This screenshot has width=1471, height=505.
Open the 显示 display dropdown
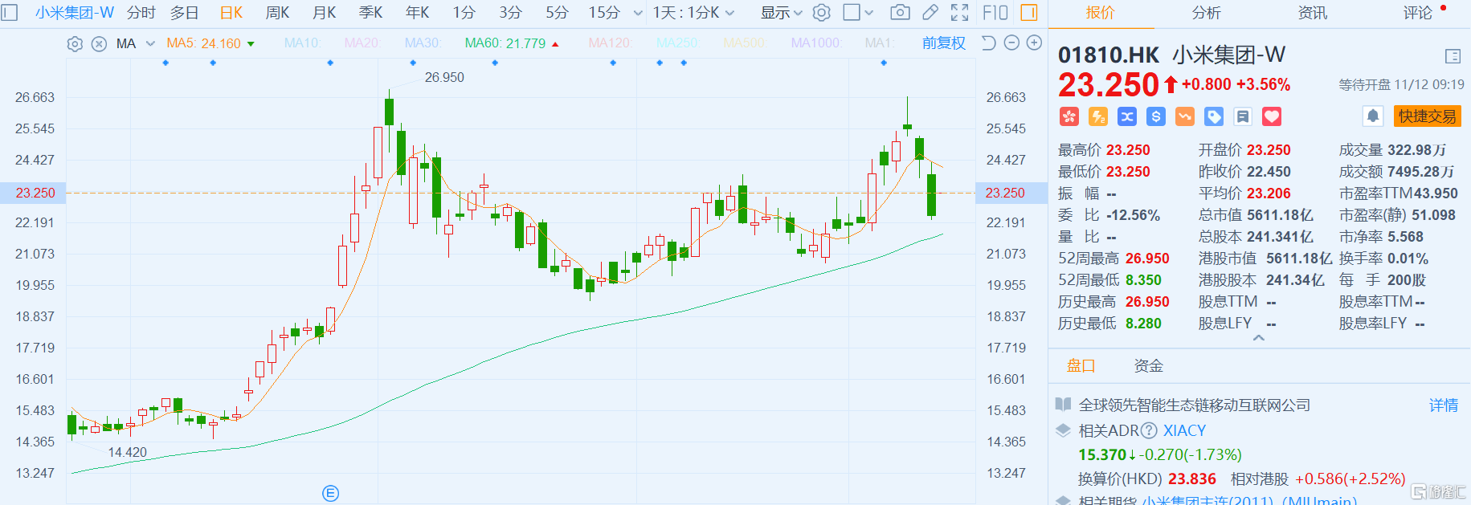[x=781, y=13]
